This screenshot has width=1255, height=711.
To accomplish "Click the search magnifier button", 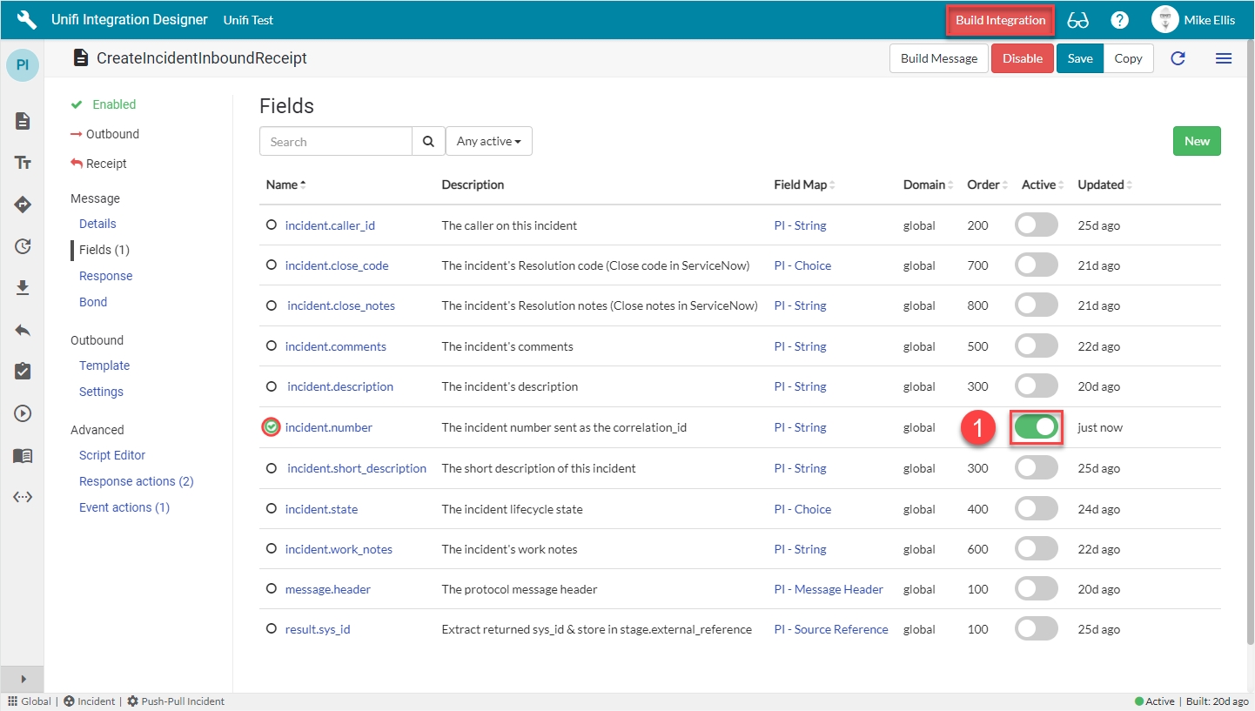I will 427,142.
